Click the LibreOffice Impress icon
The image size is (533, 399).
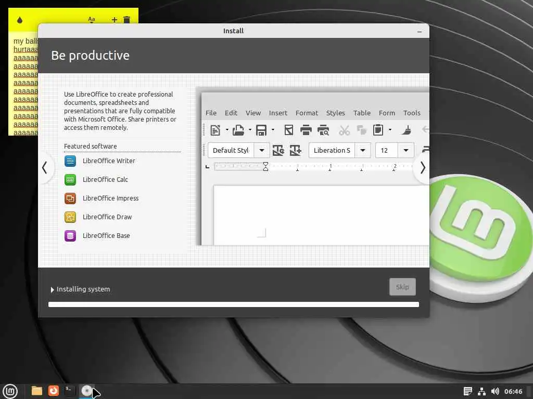70,198
